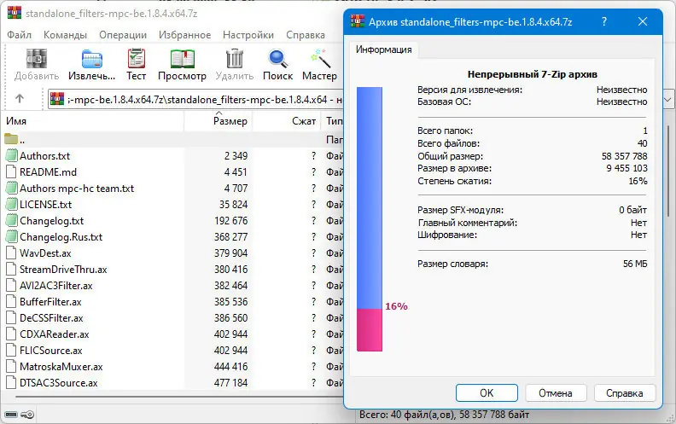Select AVI2AC3Filter.ax file
The height and width of the screenshot is (424, 676).
pyautogui.click(x=56, y=286)
